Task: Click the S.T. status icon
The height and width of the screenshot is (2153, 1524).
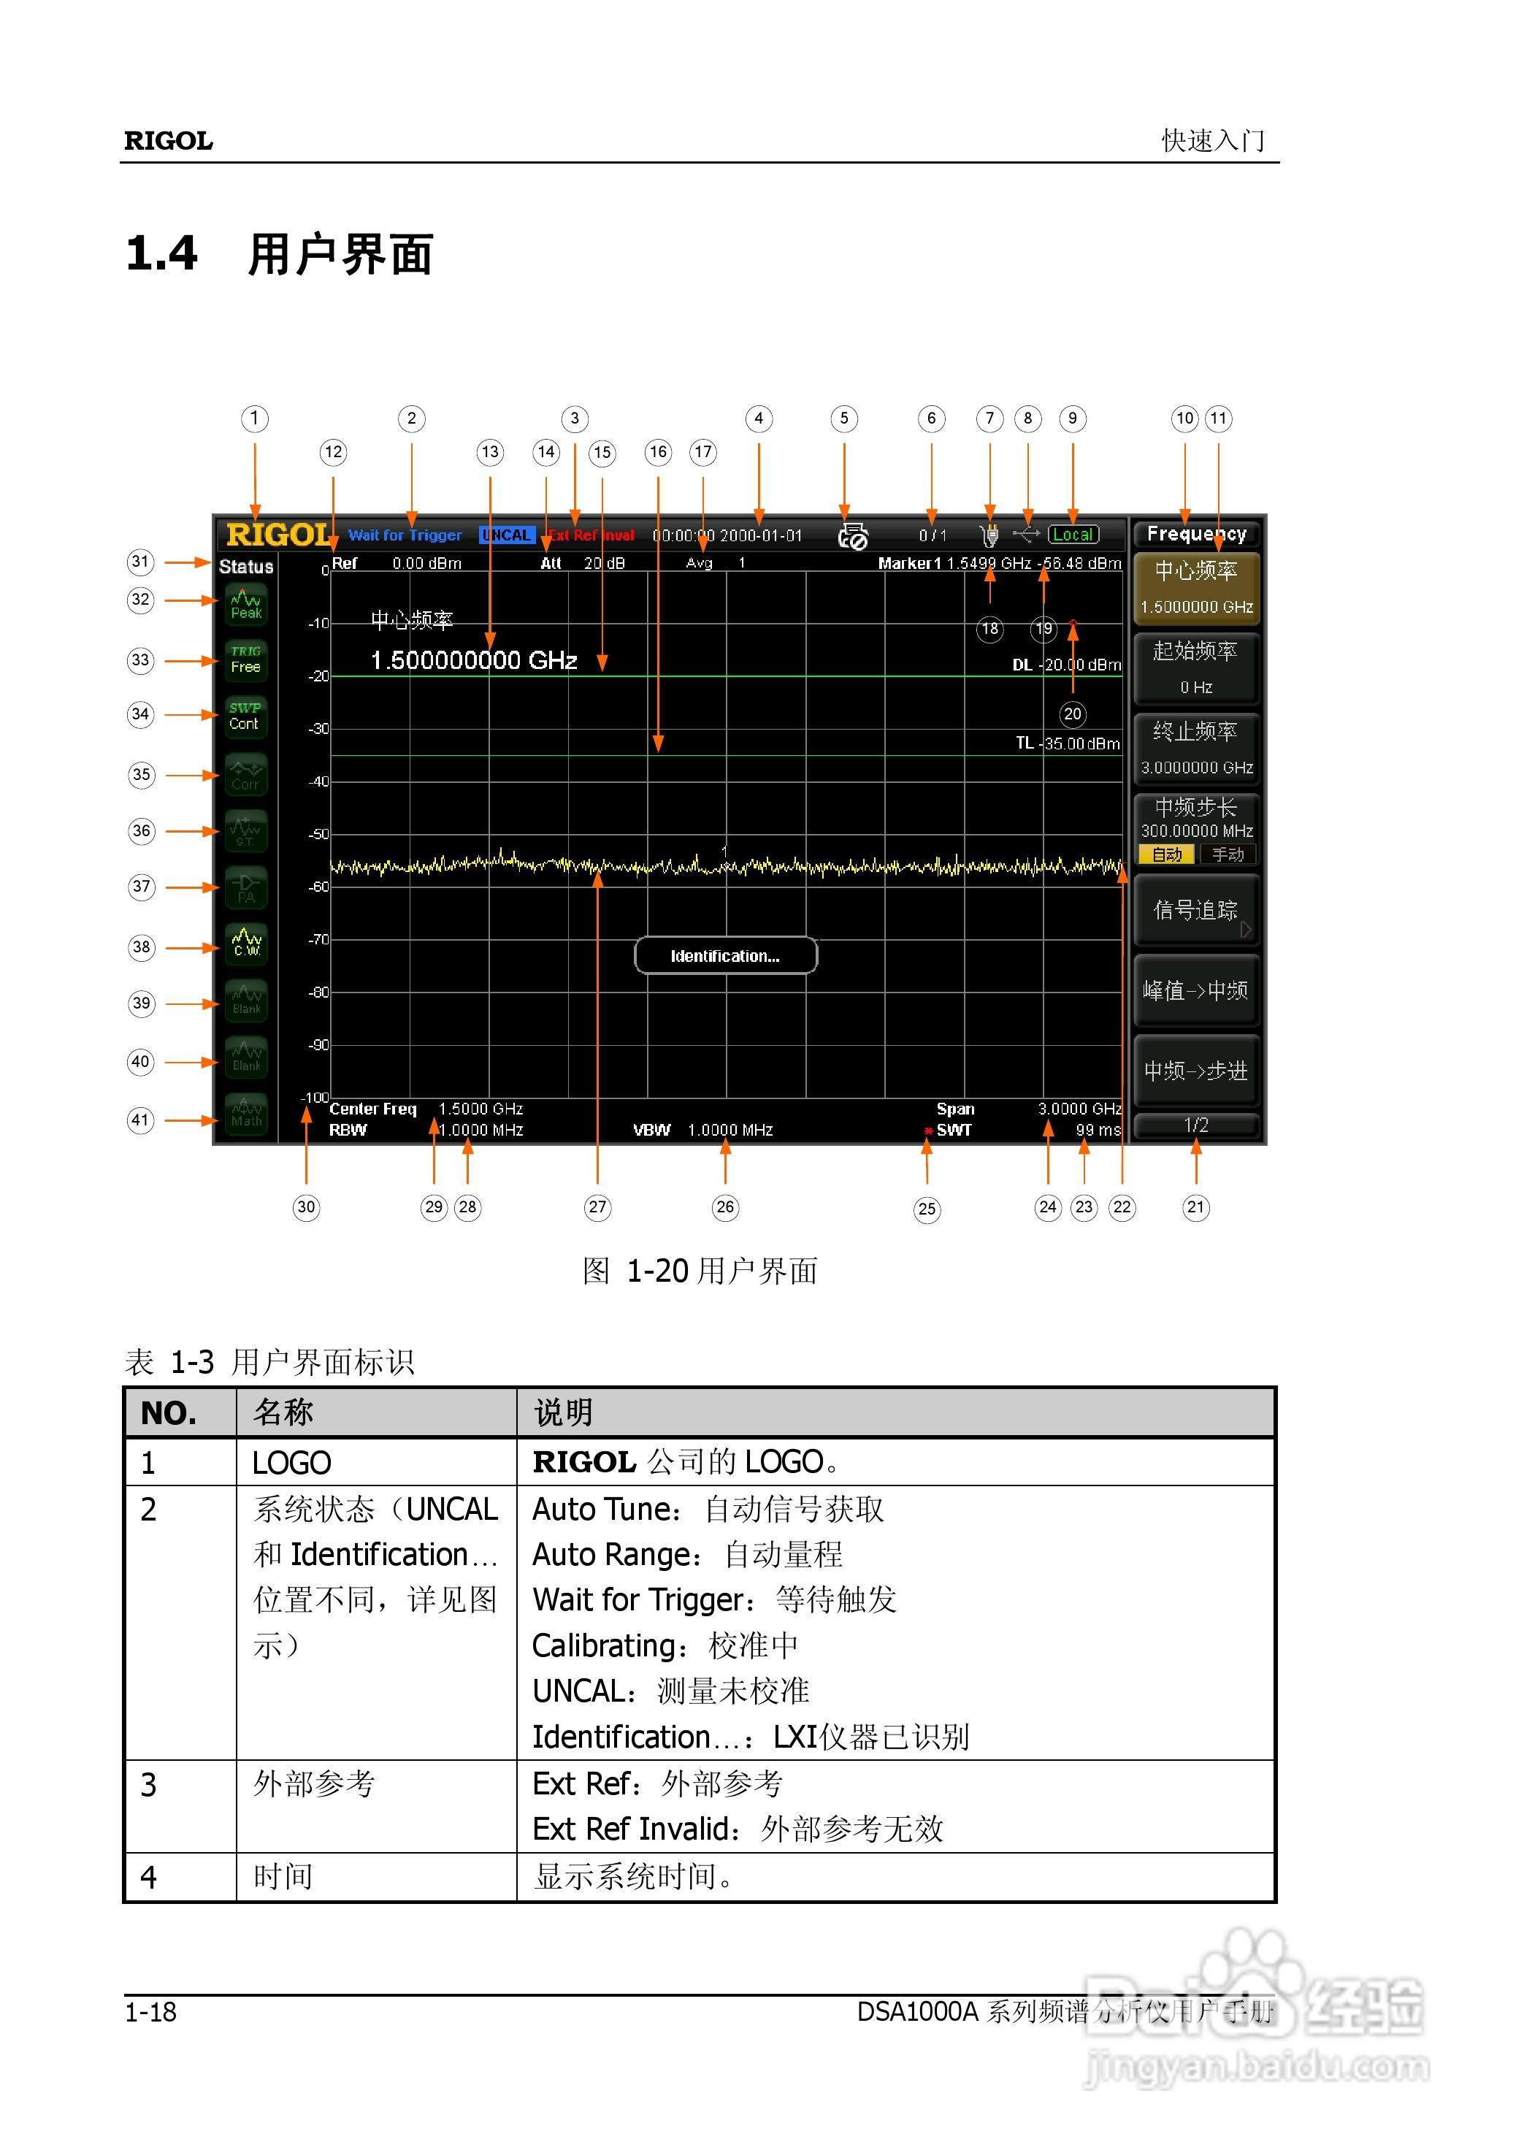Action: coord(247,830)
